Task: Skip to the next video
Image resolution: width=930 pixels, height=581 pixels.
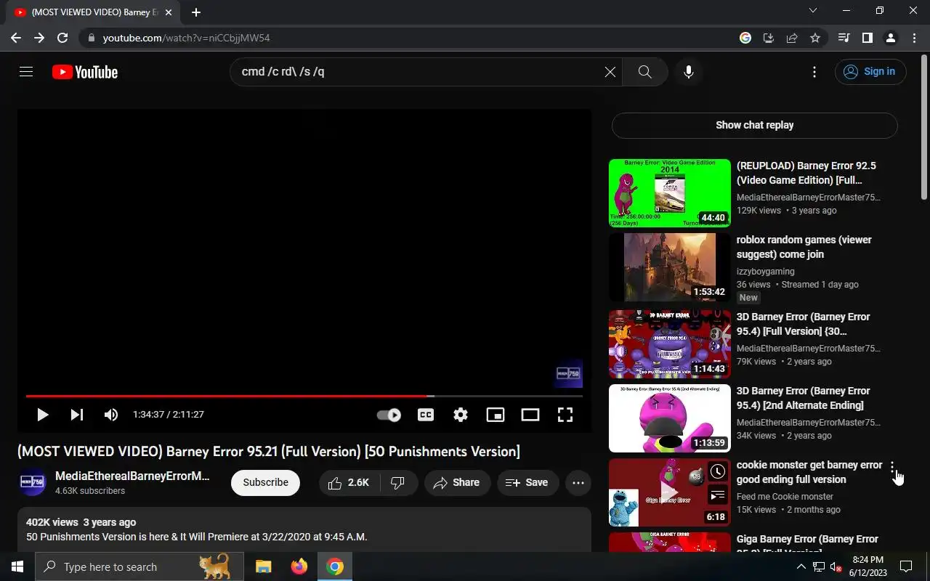Action: tap(77, 415)
